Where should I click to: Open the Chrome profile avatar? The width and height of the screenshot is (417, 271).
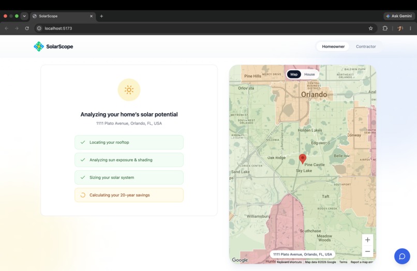[x=400, y=28]
